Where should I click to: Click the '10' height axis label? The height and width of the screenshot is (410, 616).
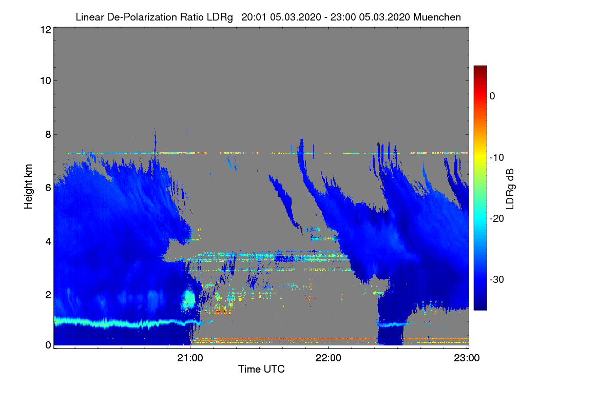tap(45, 80)
